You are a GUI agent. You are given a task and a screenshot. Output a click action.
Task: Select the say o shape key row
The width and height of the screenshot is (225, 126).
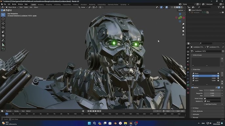click(206, 78)
